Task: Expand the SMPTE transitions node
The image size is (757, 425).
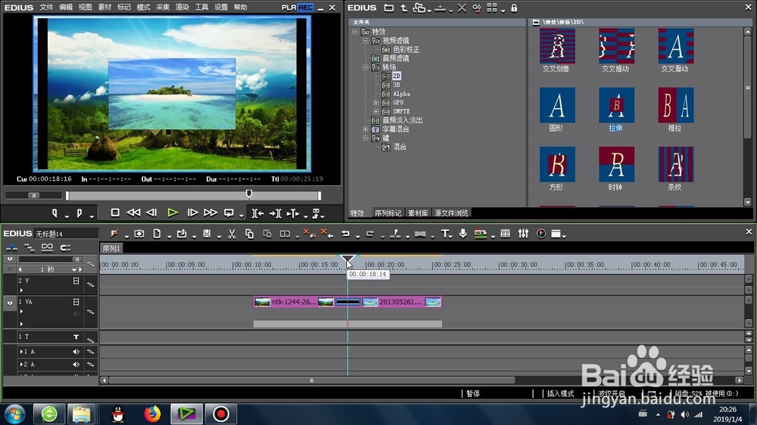Action: click(x=375, y=111)
